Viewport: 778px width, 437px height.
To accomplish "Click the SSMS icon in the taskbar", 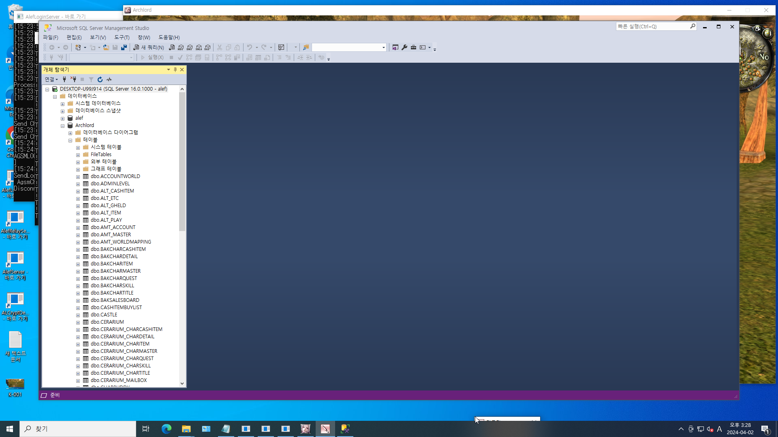I will pyautogui.click(x=345, y=429).
